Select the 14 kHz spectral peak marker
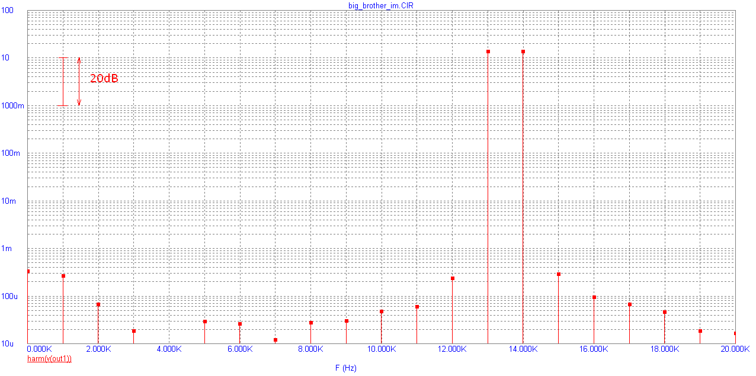 tap(523, 52)
